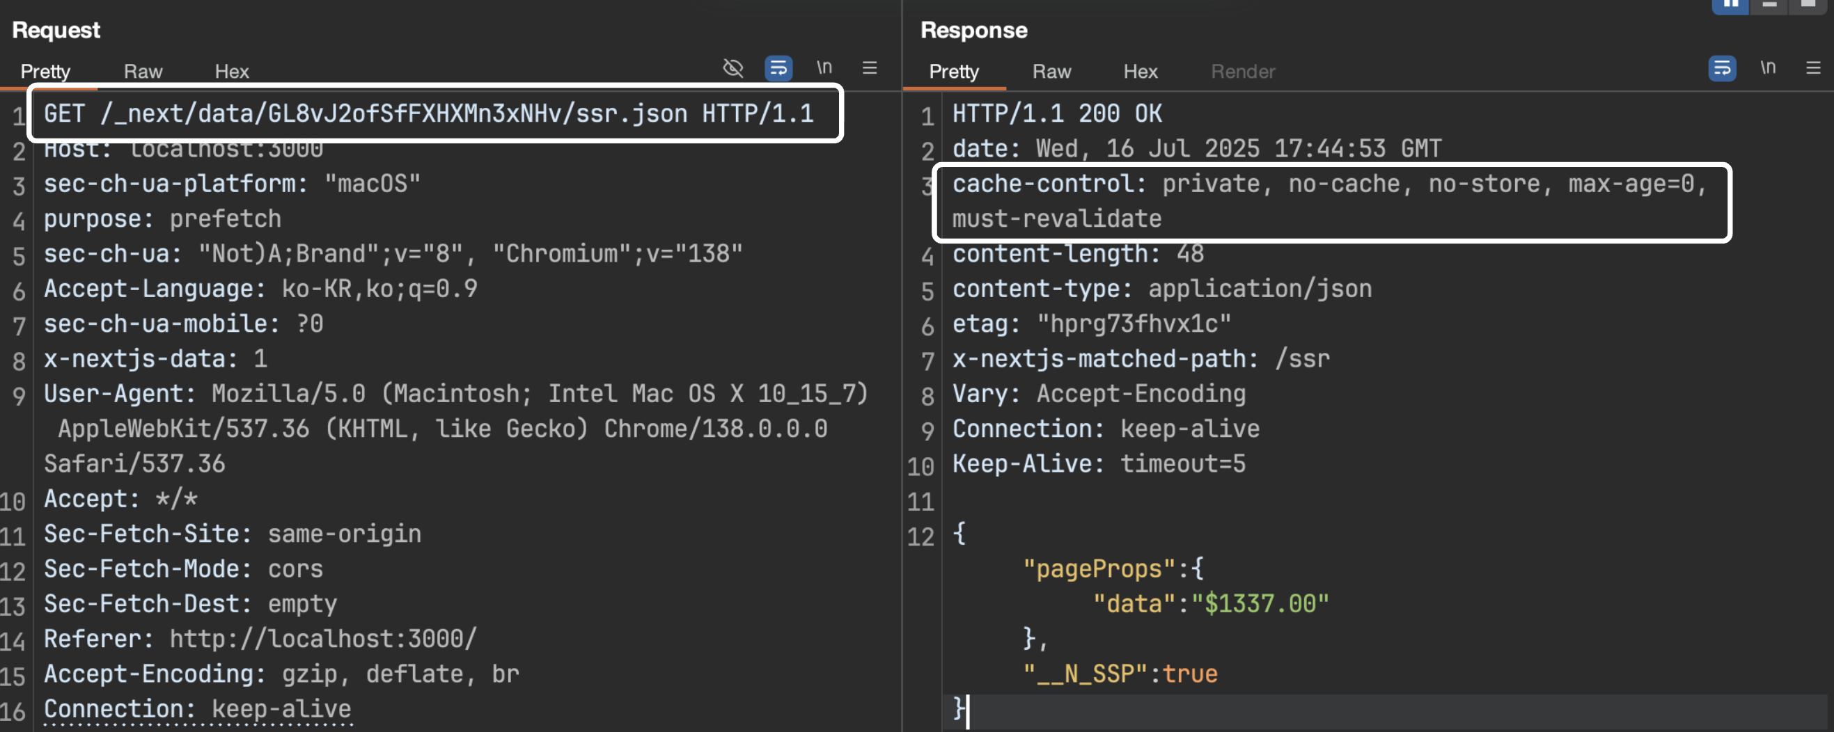Image resolution: width=1834 pixels, height=732 pixels.
Task: Click the Sec-Fetch-Dest: empty header
Action: (190, 604)
